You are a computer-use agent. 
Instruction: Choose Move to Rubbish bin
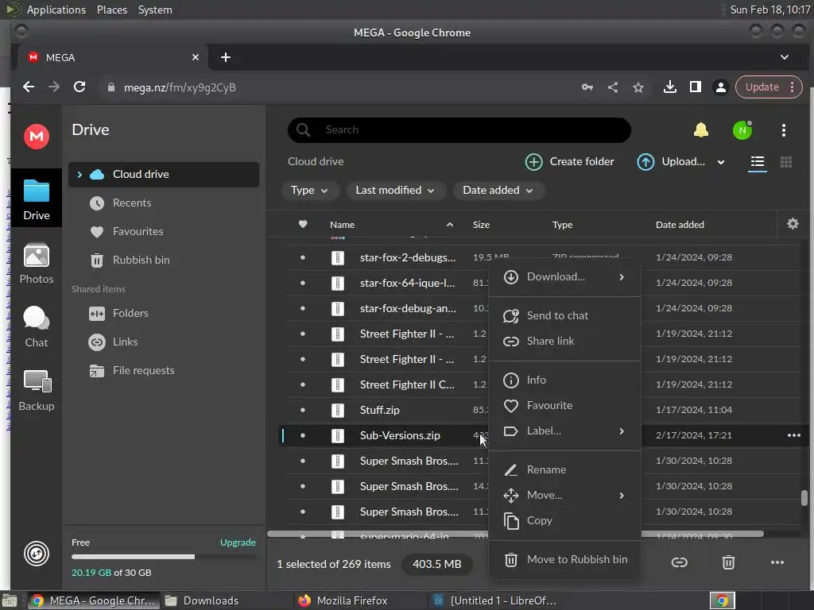click(564, 559)
